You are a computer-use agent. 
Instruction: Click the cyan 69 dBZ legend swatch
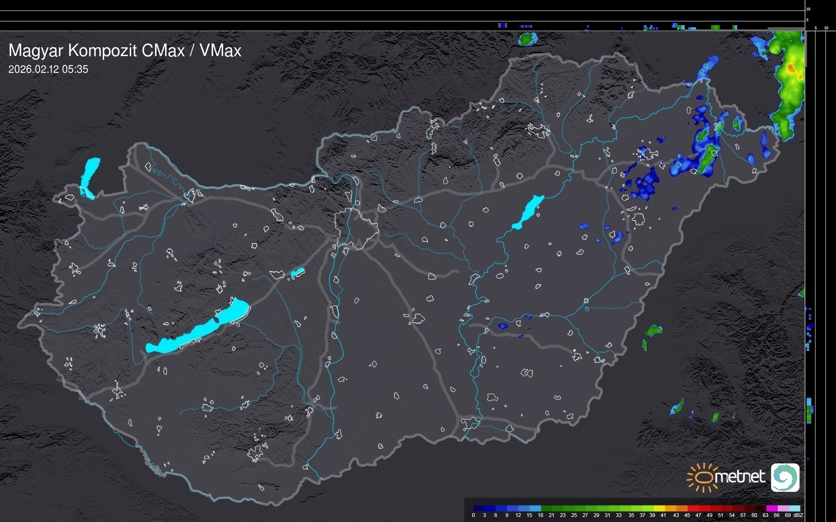794,508
